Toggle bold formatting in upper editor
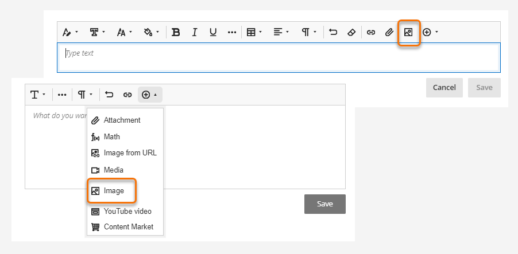518x254 pixels. 176,32
